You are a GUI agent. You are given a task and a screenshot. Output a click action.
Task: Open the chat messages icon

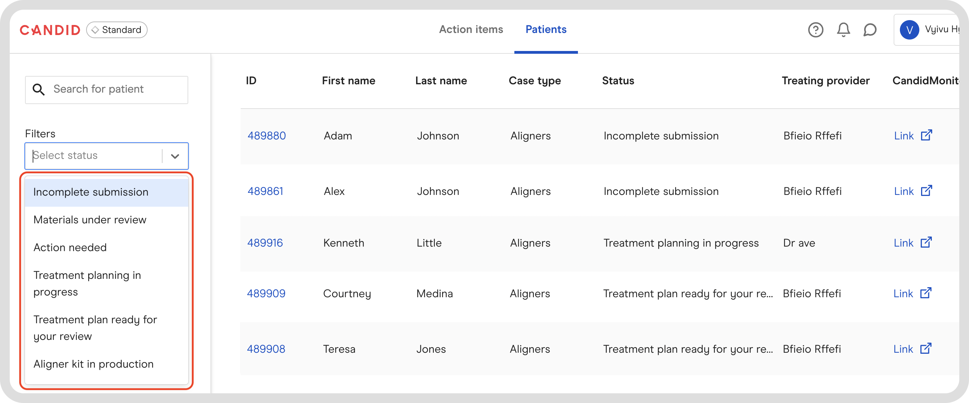[x=870, y=30]
